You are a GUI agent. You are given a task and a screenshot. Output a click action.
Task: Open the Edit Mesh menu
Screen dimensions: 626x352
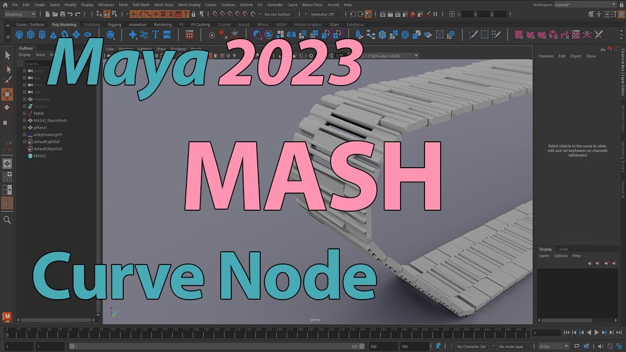click(x=141, y=5)
